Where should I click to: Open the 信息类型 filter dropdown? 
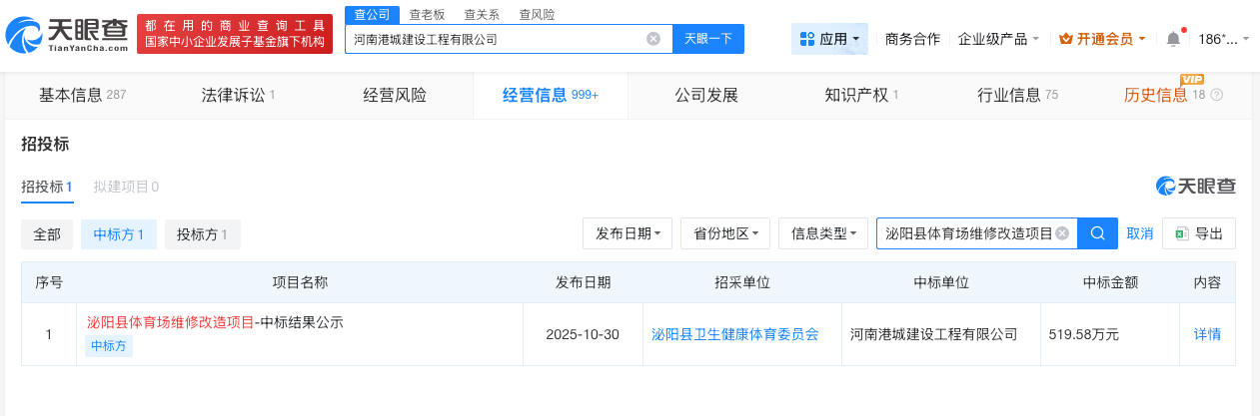click(x=823, y=233)
